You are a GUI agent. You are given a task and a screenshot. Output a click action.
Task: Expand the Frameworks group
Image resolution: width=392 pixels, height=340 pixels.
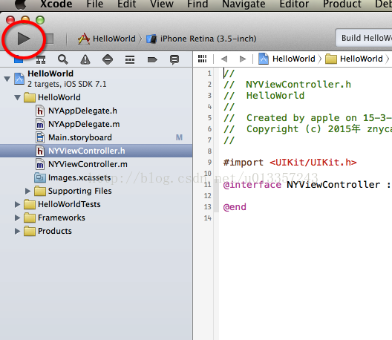(x=17, y=218)
